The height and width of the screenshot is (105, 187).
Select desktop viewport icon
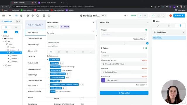(x=153, y=15)
